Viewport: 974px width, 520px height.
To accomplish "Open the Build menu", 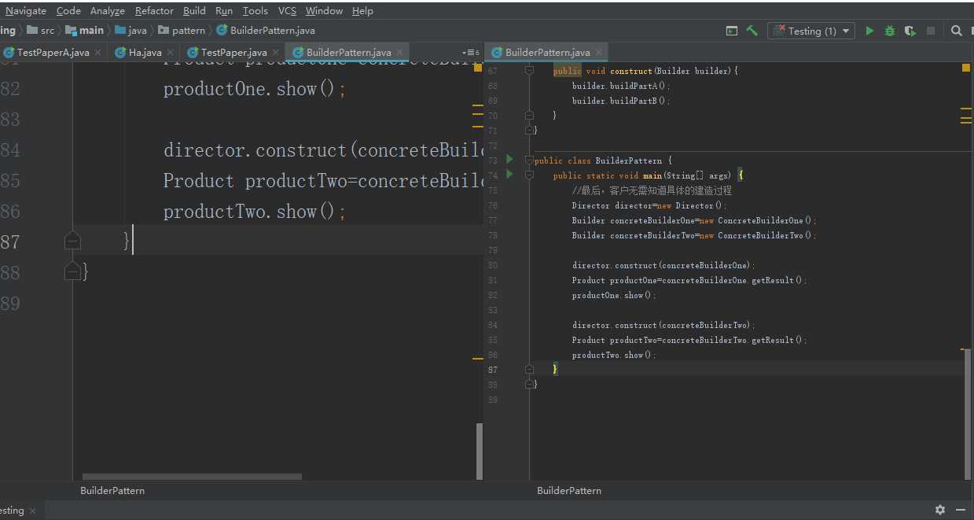I will tap(194, 11).
